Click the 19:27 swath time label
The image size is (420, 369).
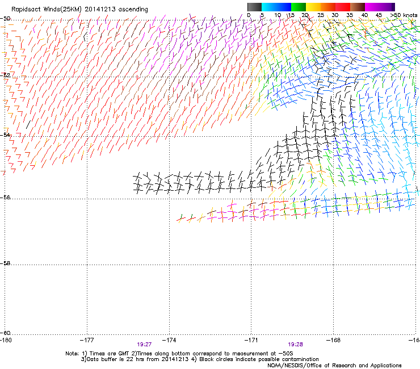point(144,345)
